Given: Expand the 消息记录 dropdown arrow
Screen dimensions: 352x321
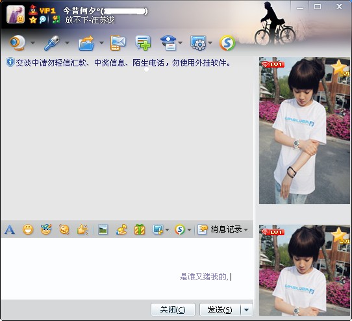Looking at the screenshot, I should tap(246, 229).
